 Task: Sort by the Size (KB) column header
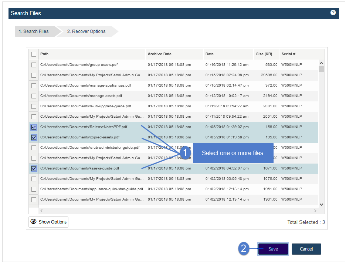tap(266, 54)
